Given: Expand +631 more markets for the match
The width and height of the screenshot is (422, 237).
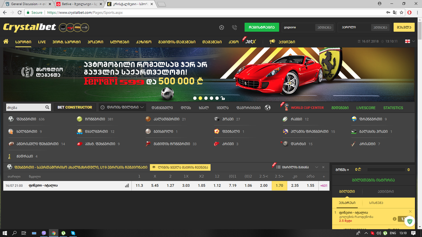Looking at the screenshot, I should 324,186.
